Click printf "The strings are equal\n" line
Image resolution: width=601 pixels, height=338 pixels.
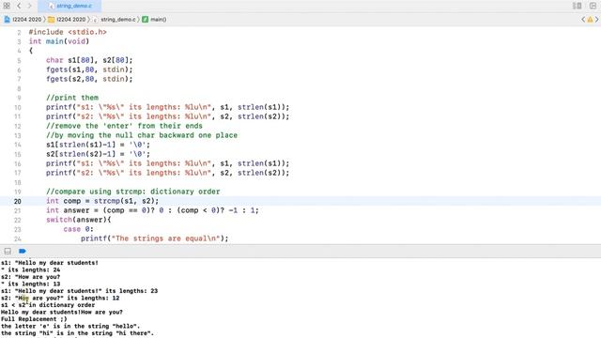coord(154,238)
